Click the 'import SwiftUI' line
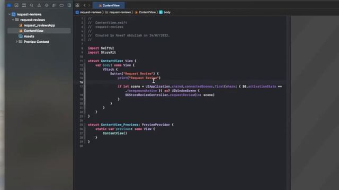Viewport: 339px width, 190px height. [101, 48]
